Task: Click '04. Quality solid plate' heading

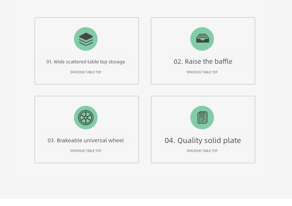Action: pyautogui.click(x=203, y=140)
